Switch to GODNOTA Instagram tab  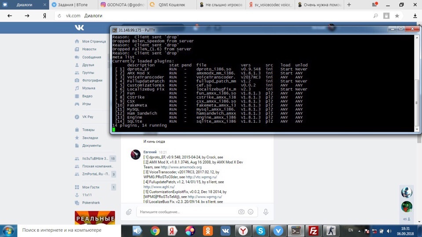click(123, 4)
